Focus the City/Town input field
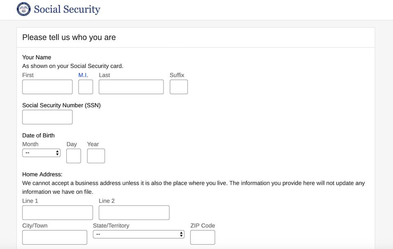Viewport: 393px width, 249px height. click(x=55, y=237)
